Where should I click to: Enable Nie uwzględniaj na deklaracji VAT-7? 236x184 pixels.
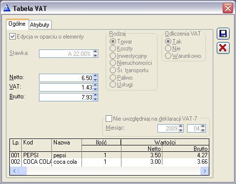coord(109,118)
